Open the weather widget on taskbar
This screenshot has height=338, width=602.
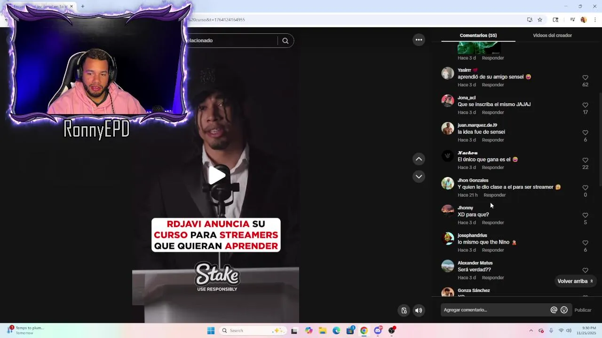click(26, 330)
